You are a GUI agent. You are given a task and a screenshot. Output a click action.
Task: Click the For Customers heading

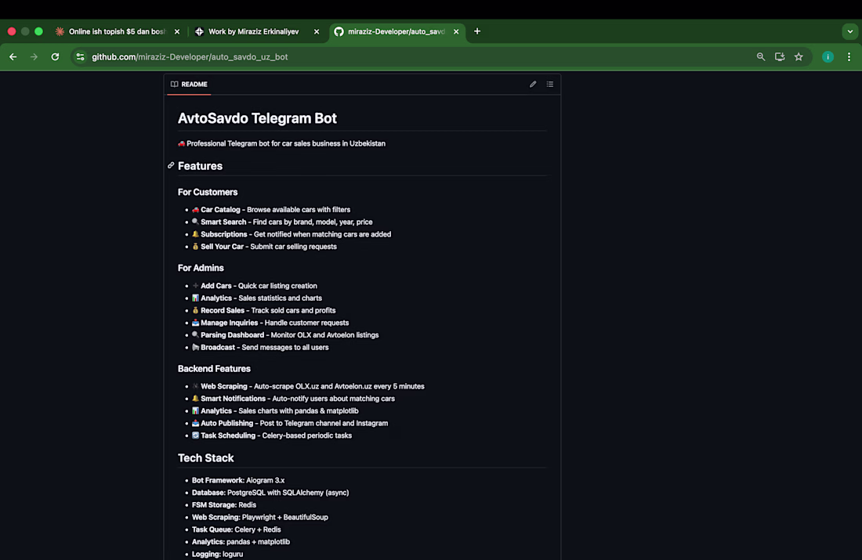208,192
